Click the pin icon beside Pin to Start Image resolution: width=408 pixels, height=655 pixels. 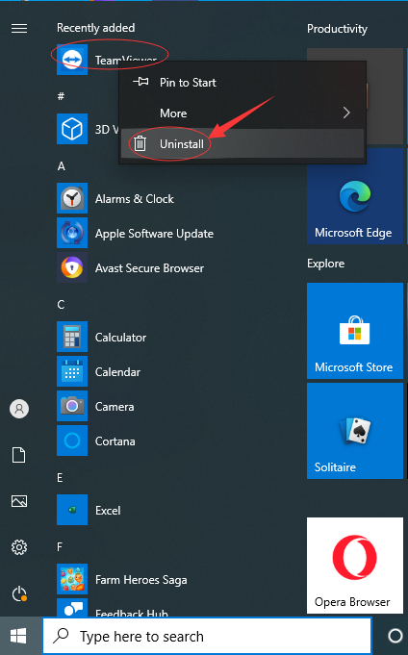[140, 82]
